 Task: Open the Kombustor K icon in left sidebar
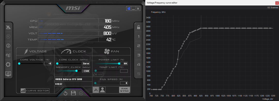click(x=8, y=37)
